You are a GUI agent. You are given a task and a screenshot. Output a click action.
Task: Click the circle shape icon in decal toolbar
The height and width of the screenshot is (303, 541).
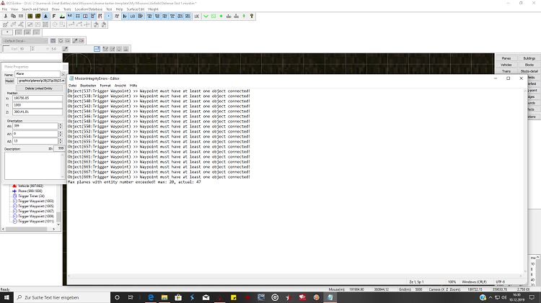coord(61,40)
